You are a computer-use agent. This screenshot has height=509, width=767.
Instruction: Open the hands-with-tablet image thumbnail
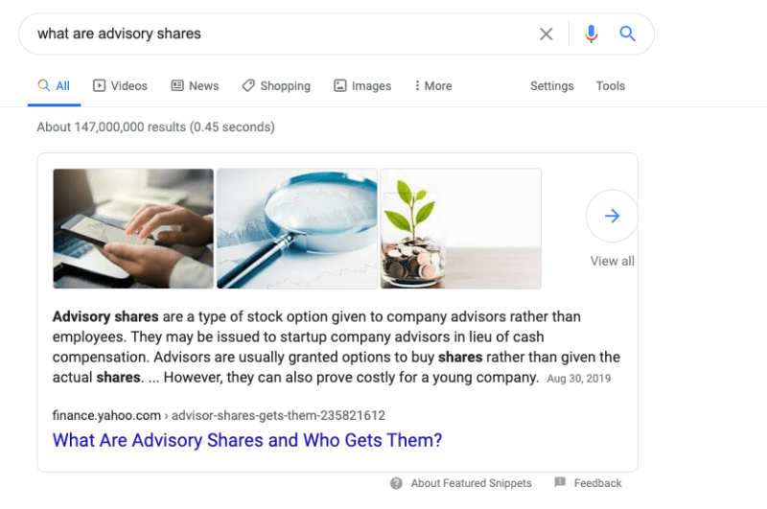coord(133,228)
